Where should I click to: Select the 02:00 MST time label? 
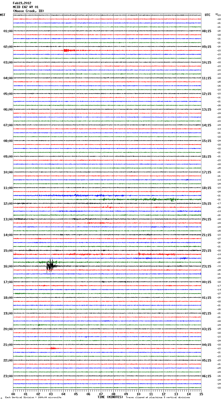[8, 47]
